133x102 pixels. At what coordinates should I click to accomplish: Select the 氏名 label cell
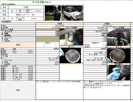point(4,7)
